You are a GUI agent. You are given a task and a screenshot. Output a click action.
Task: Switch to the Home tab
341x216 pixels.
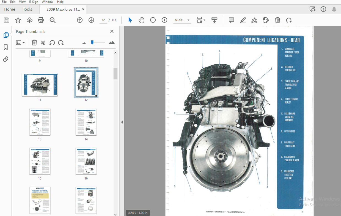pyautogui.click(x=10, y=9)
